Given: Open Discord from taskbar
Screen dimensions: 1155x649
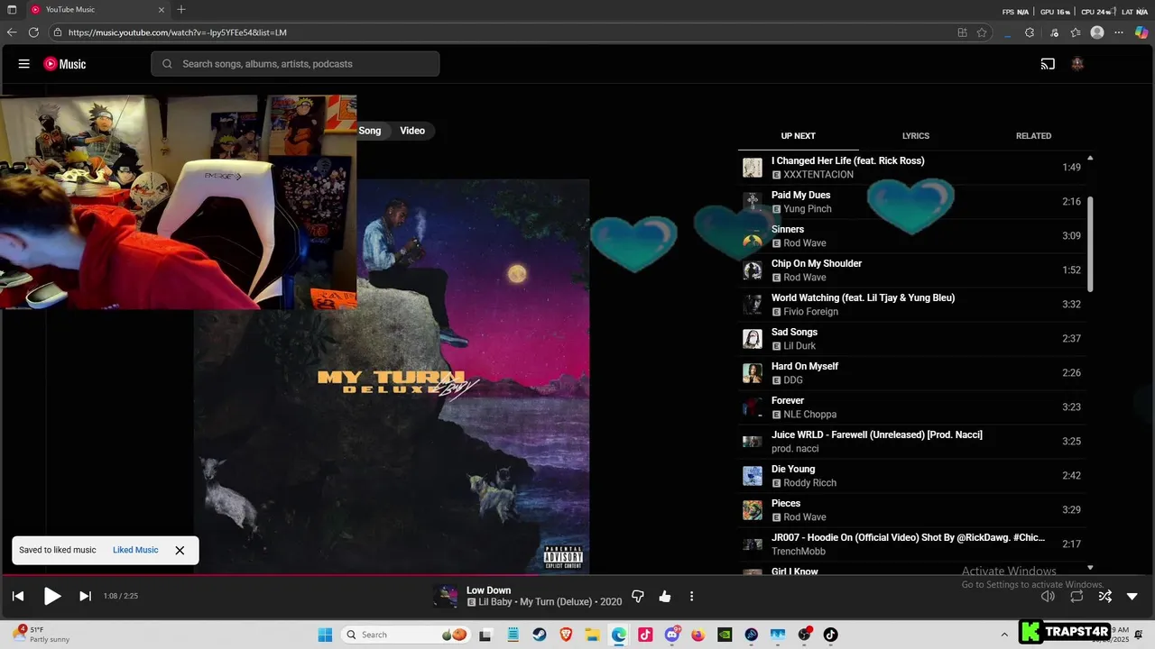Looking at the screenshot, I should tap(672, 635).
